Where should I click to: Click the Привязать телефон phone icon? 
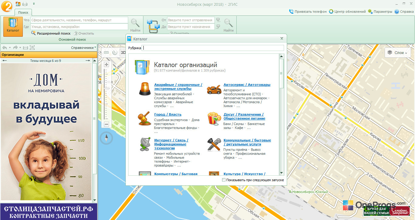point(292,12)
